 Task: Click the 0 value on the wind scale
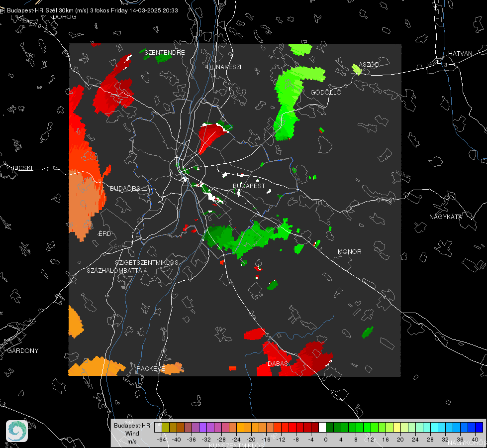[326, 440]
